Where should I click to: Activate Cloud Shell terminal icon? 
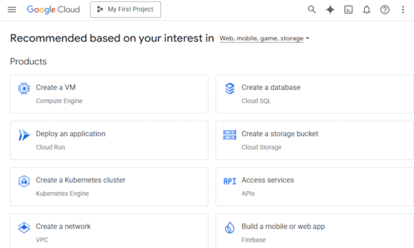pyautogui.click(x=348, y=10)
